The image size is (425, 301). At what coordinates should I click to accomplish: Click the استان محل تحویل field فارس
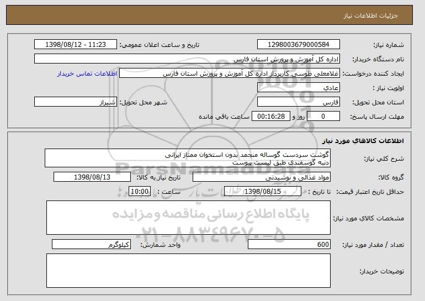tap(299, 102)
